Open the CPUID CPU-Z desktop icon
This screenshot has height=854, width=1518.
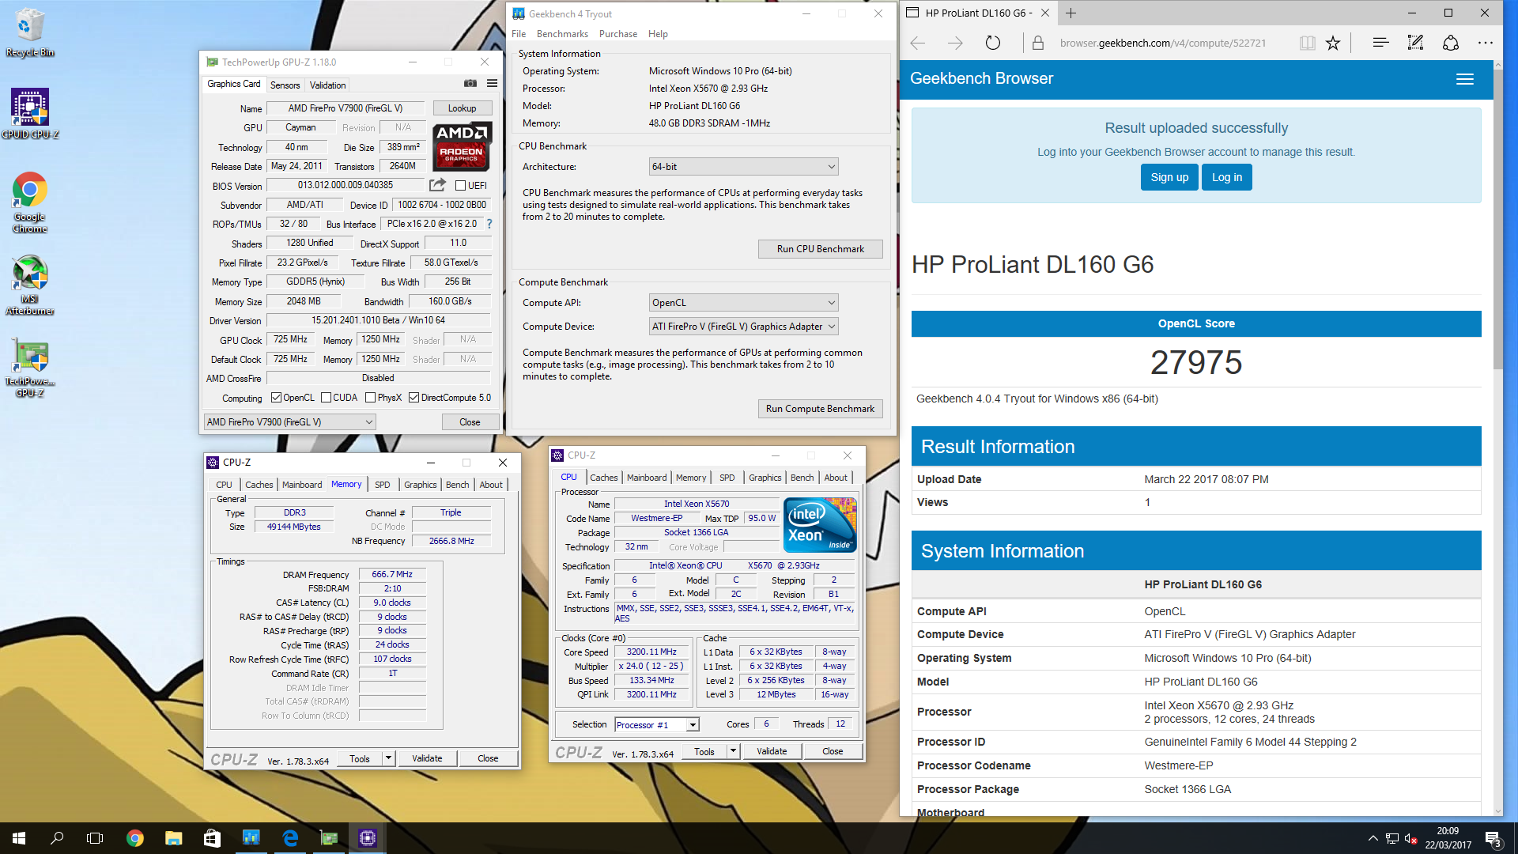click(x=29, y=113)
